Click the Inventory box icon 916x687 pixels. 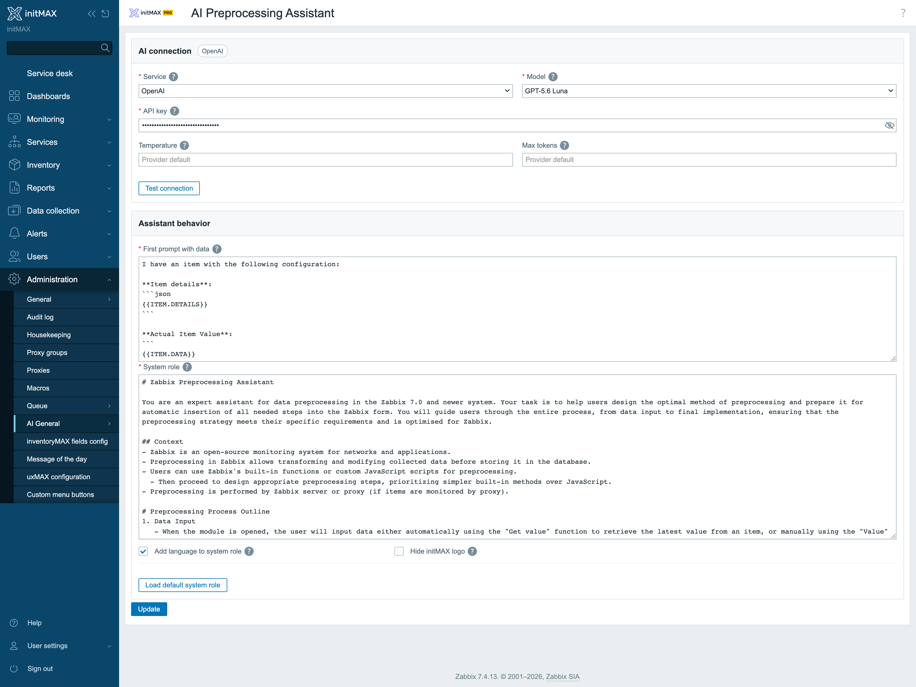tap(14, 165)
